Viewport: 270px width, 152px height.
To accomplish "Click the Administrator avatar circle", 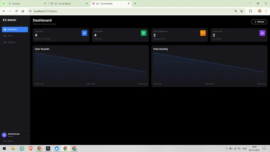I will point(4,135).
